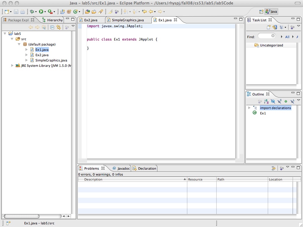Sort by the Description column header
Image resolution: width=303 pixels, height=227 pixels.
pos(133,179)
